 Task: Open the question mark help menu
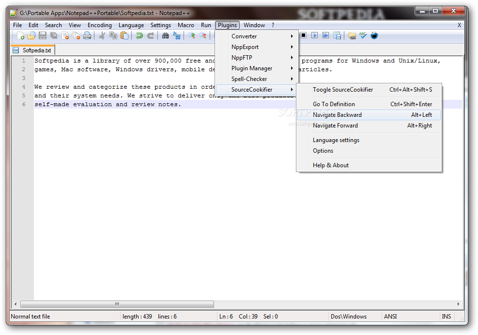pos(273,25)
